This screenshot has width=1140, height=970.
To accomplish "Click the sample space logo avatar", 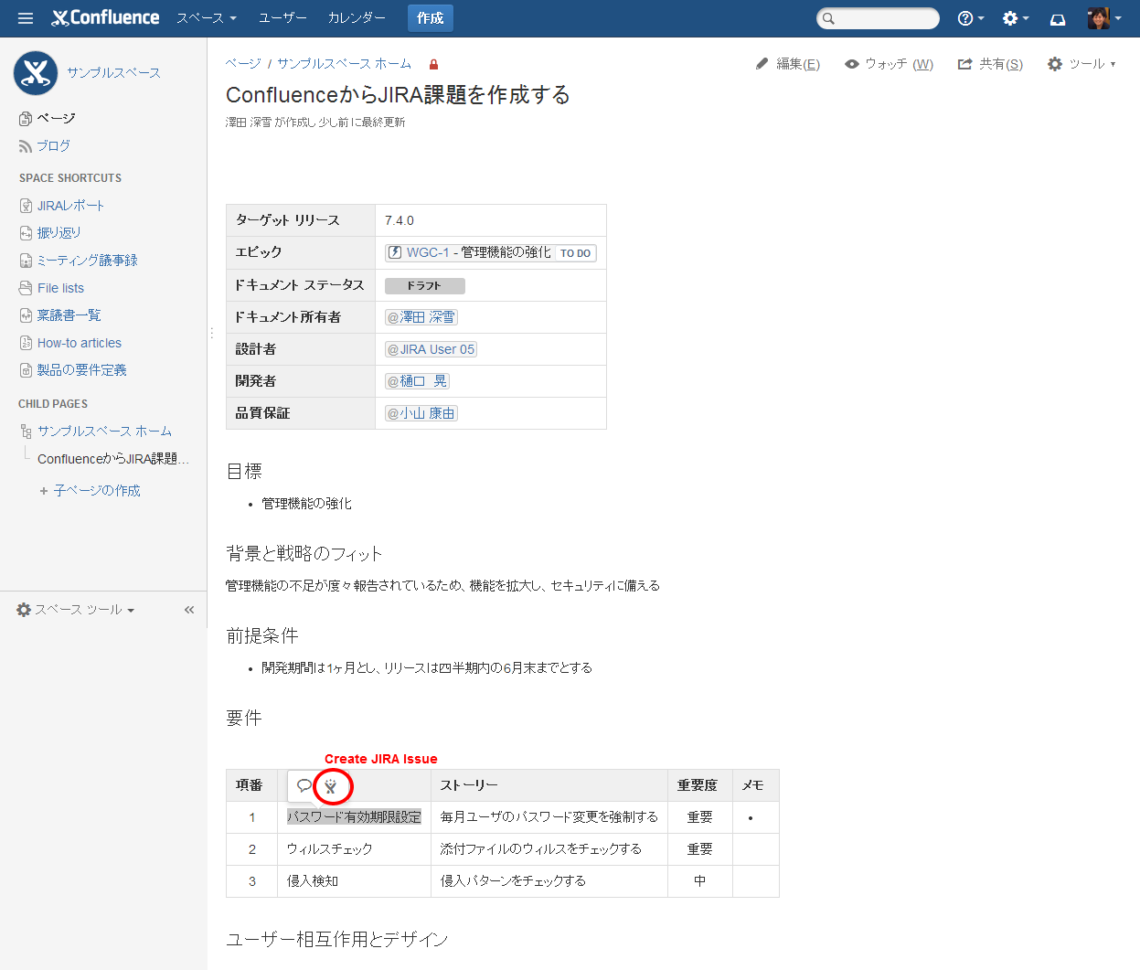I will (x=36, y=73).
